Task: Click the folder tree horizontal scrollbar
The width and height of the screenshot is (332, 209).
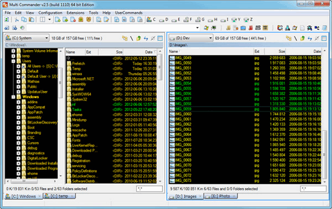Action: (x=31, y=181)
